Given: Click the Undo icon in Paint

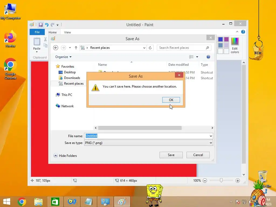Looking at the screenshot, I should tap(47, 25).
